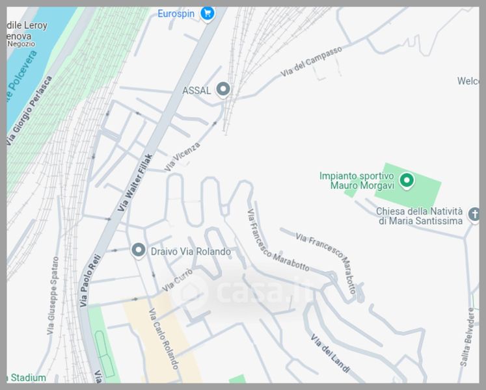Click the Via Giorgio Perlasca road label
The image size is (486, 390).
pos(29,111)
